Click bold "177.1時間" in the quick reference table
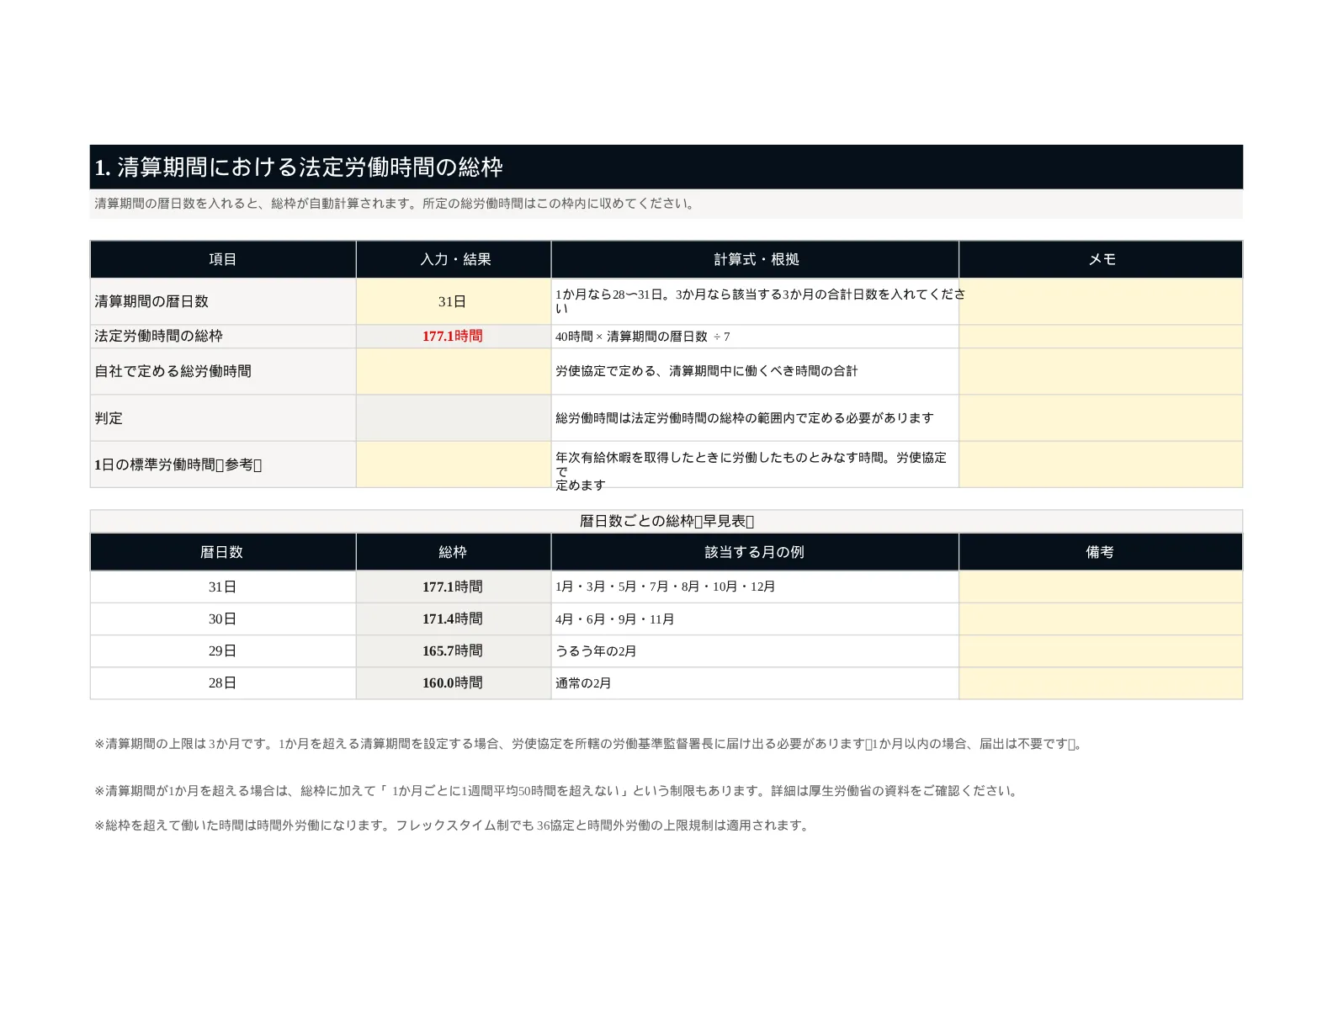This screenshot has width=1333, height=1030. [x=454, y=587]
